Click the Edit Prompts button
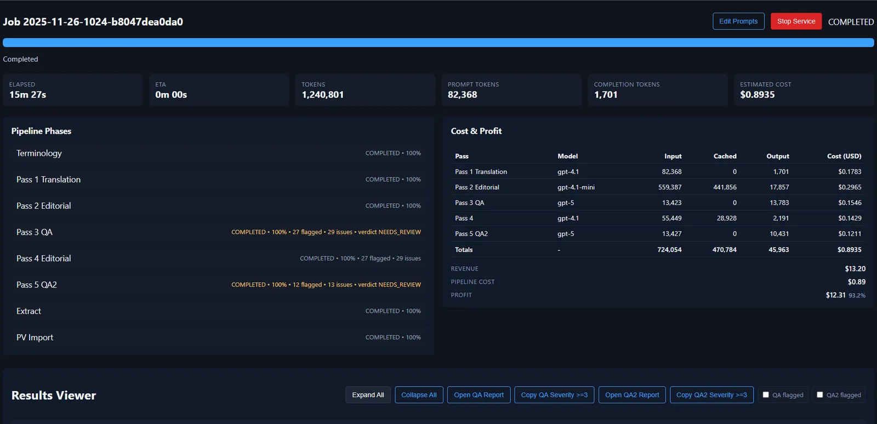This screenshot has width=877, height=424. point(738,21)
